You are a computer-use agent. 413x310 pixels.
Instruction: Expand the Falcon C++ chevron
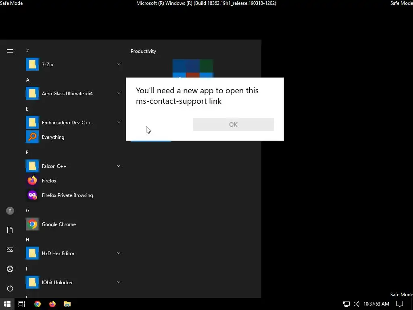coord(119,166)
